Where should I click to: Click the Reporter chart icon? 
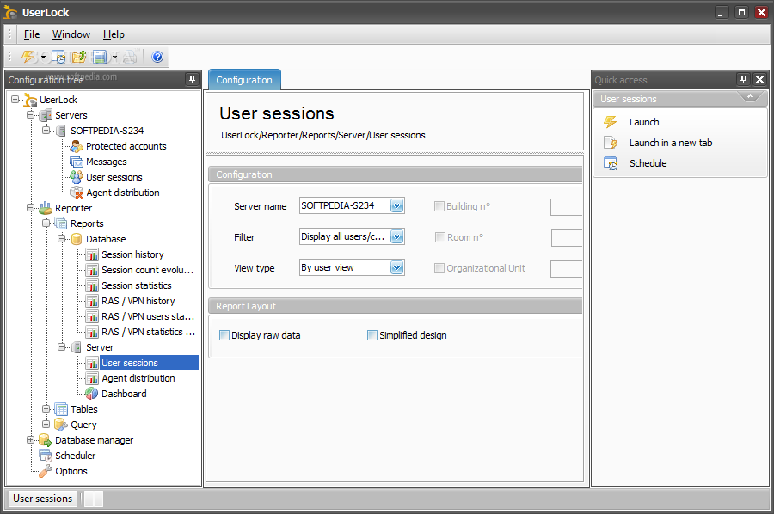tap(46, 208)
